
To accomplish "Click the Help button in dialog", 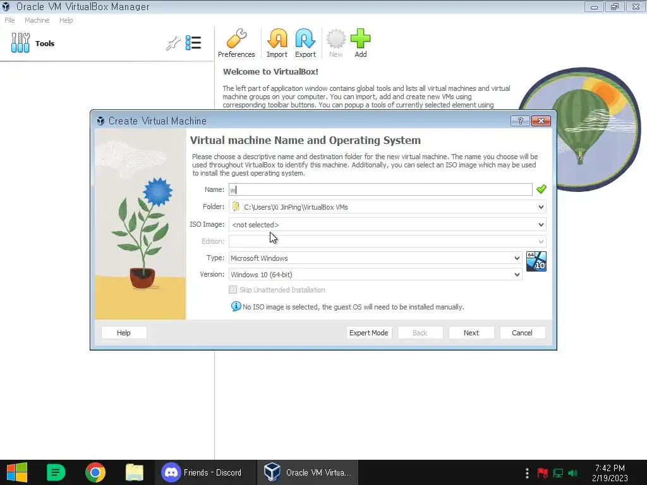I will click(124, 332).
